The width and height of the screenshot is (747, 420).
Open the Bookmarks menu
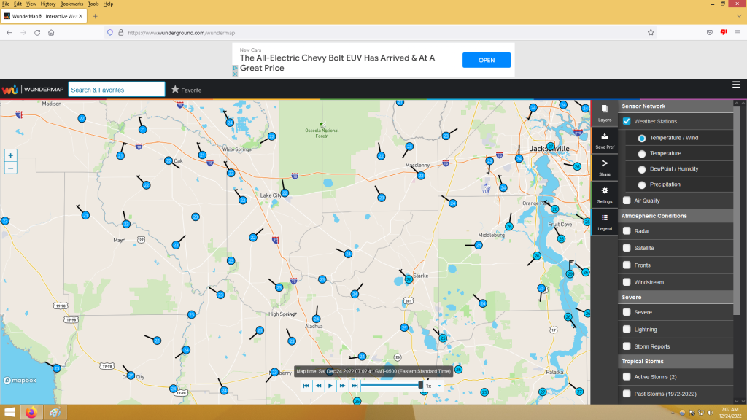coord(71,4)
